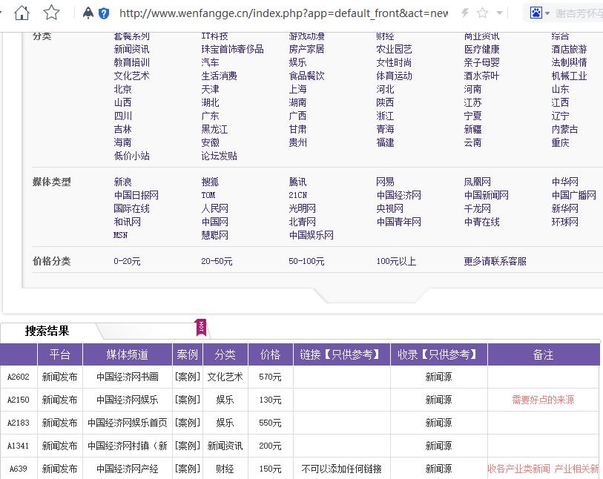The height and width of the screenshot is (479, 603).
Task: Open the 农业园艺 category link
Action: [394, 49]
